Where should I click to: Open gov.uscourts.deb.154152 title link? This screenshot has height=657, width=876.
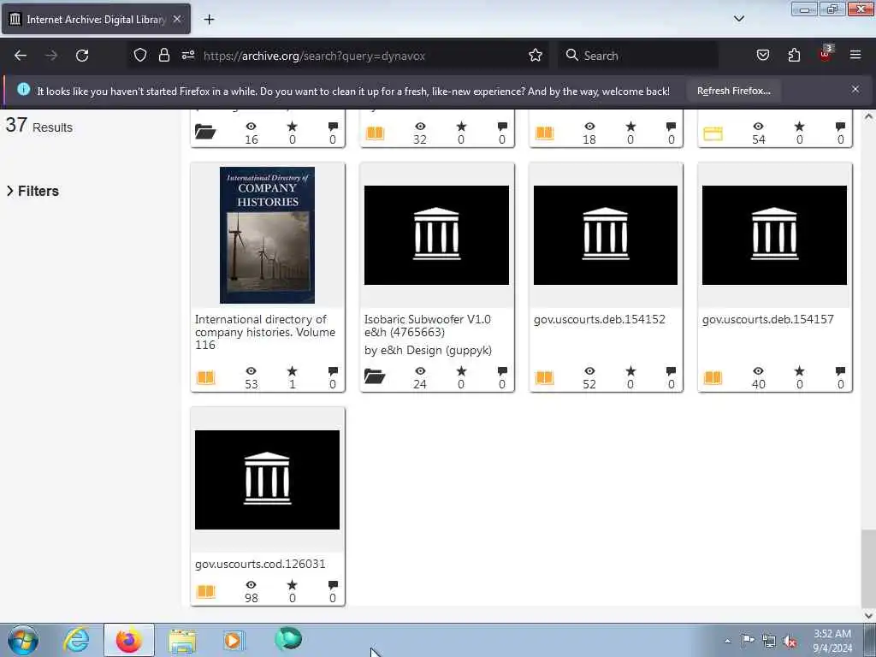click(600, 320)
